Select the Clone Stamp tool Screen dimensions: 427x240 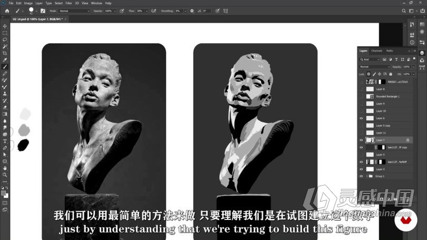coord(5,94)
